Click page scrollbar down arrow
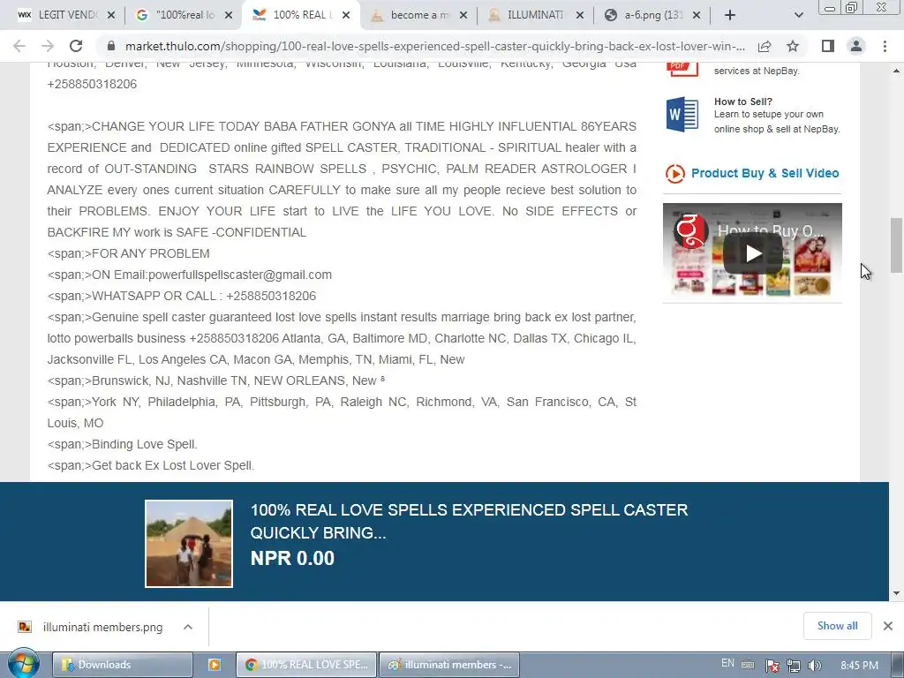 click(x=896, y=593)
